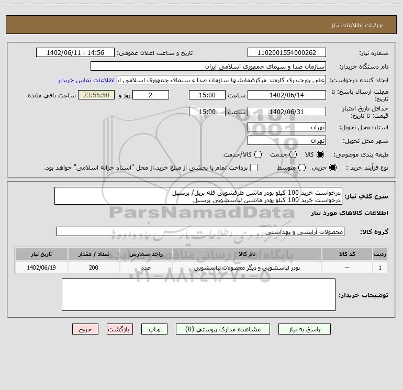Viewport: 403px width, 390px height.
Task: Click the چاپ print button
Action: 154,329
